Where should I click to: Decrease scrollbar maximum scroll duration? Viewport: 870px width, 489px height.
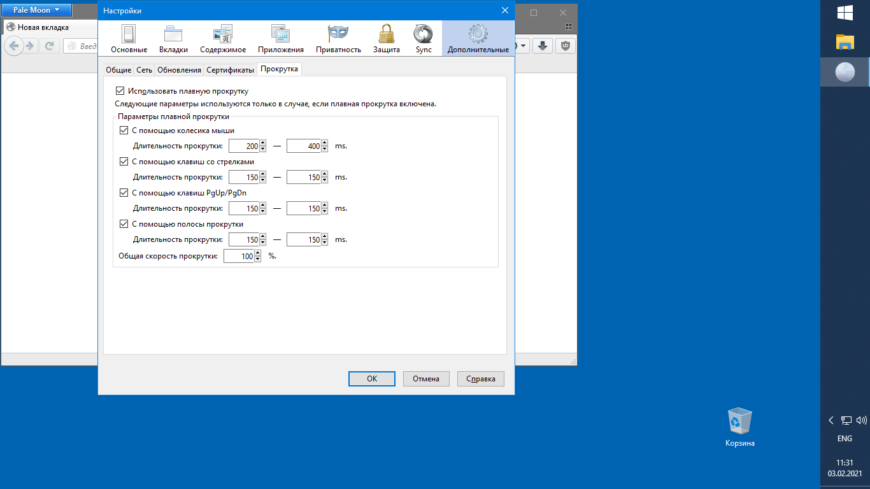(324, 243)
